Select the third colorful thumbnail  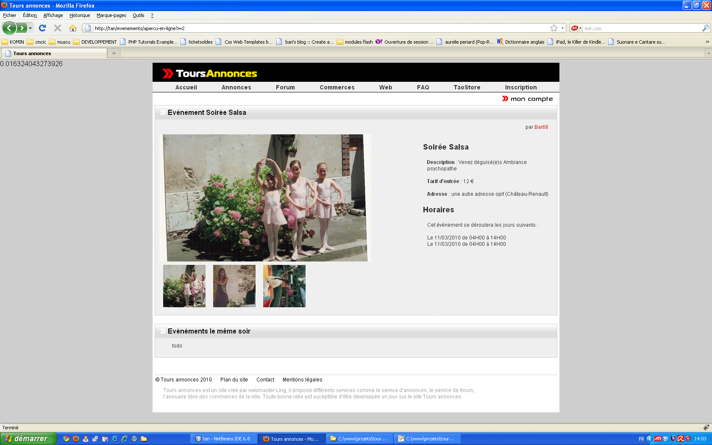(x=284, y=286)
